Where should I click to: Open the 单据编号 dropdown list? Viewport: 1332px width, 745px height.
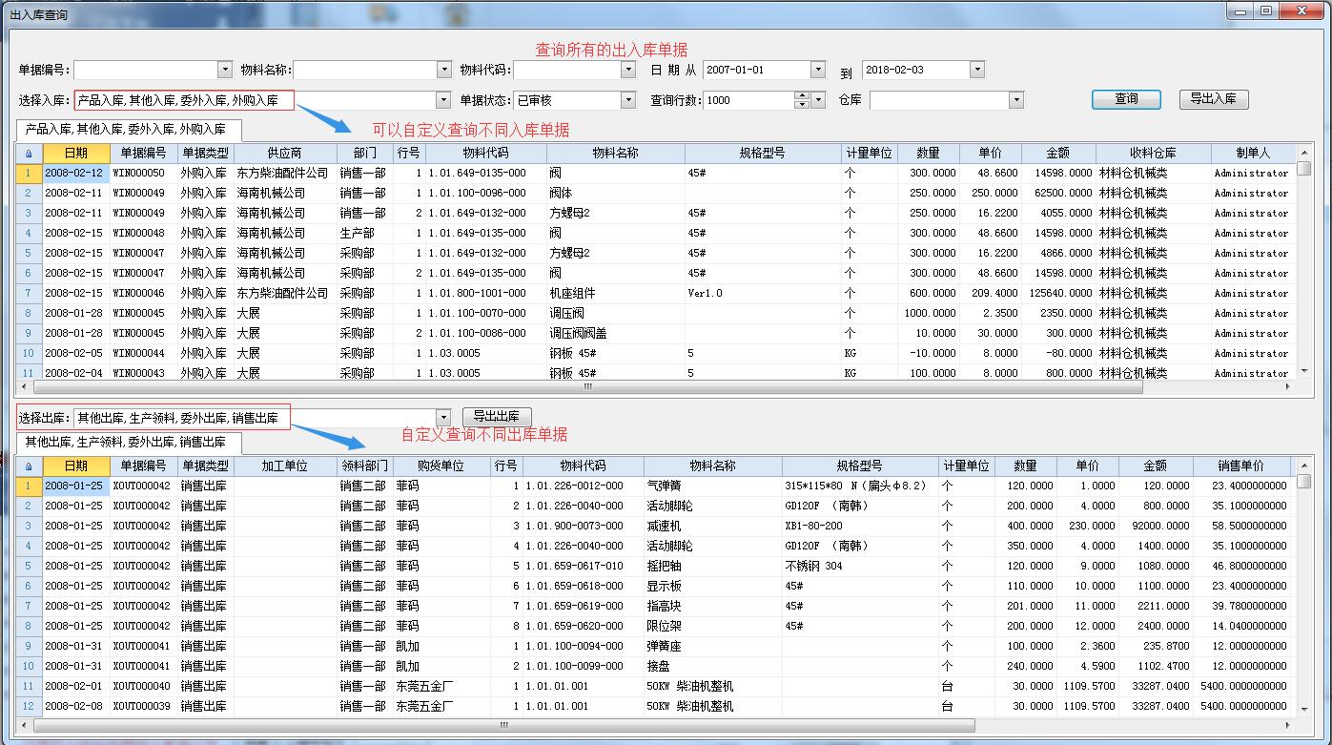tap(225, 70)
